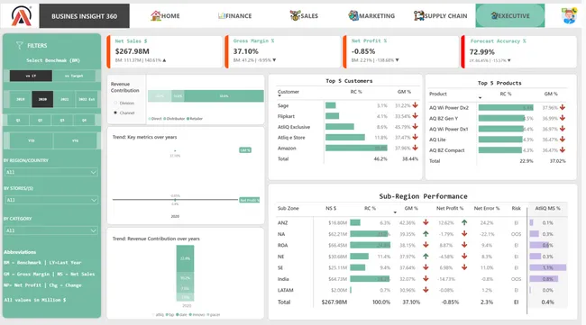This screenshot has height=325, width=586.
Task: Select the Division radio option
Action: tap(115, 103)
